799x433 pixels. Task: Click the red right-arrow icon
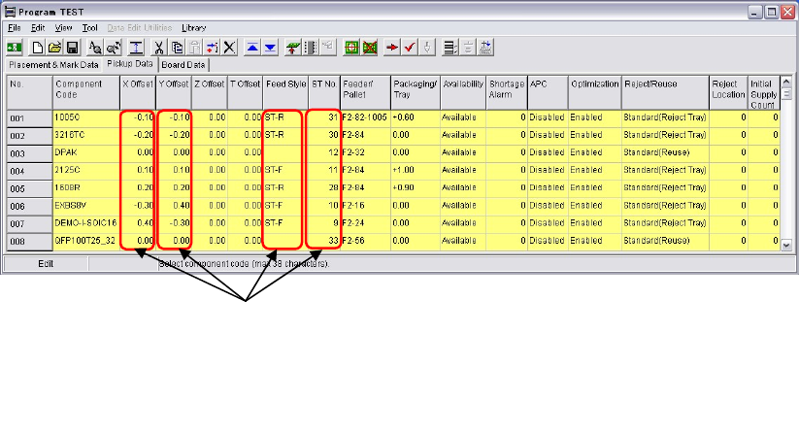coord(392,46)
